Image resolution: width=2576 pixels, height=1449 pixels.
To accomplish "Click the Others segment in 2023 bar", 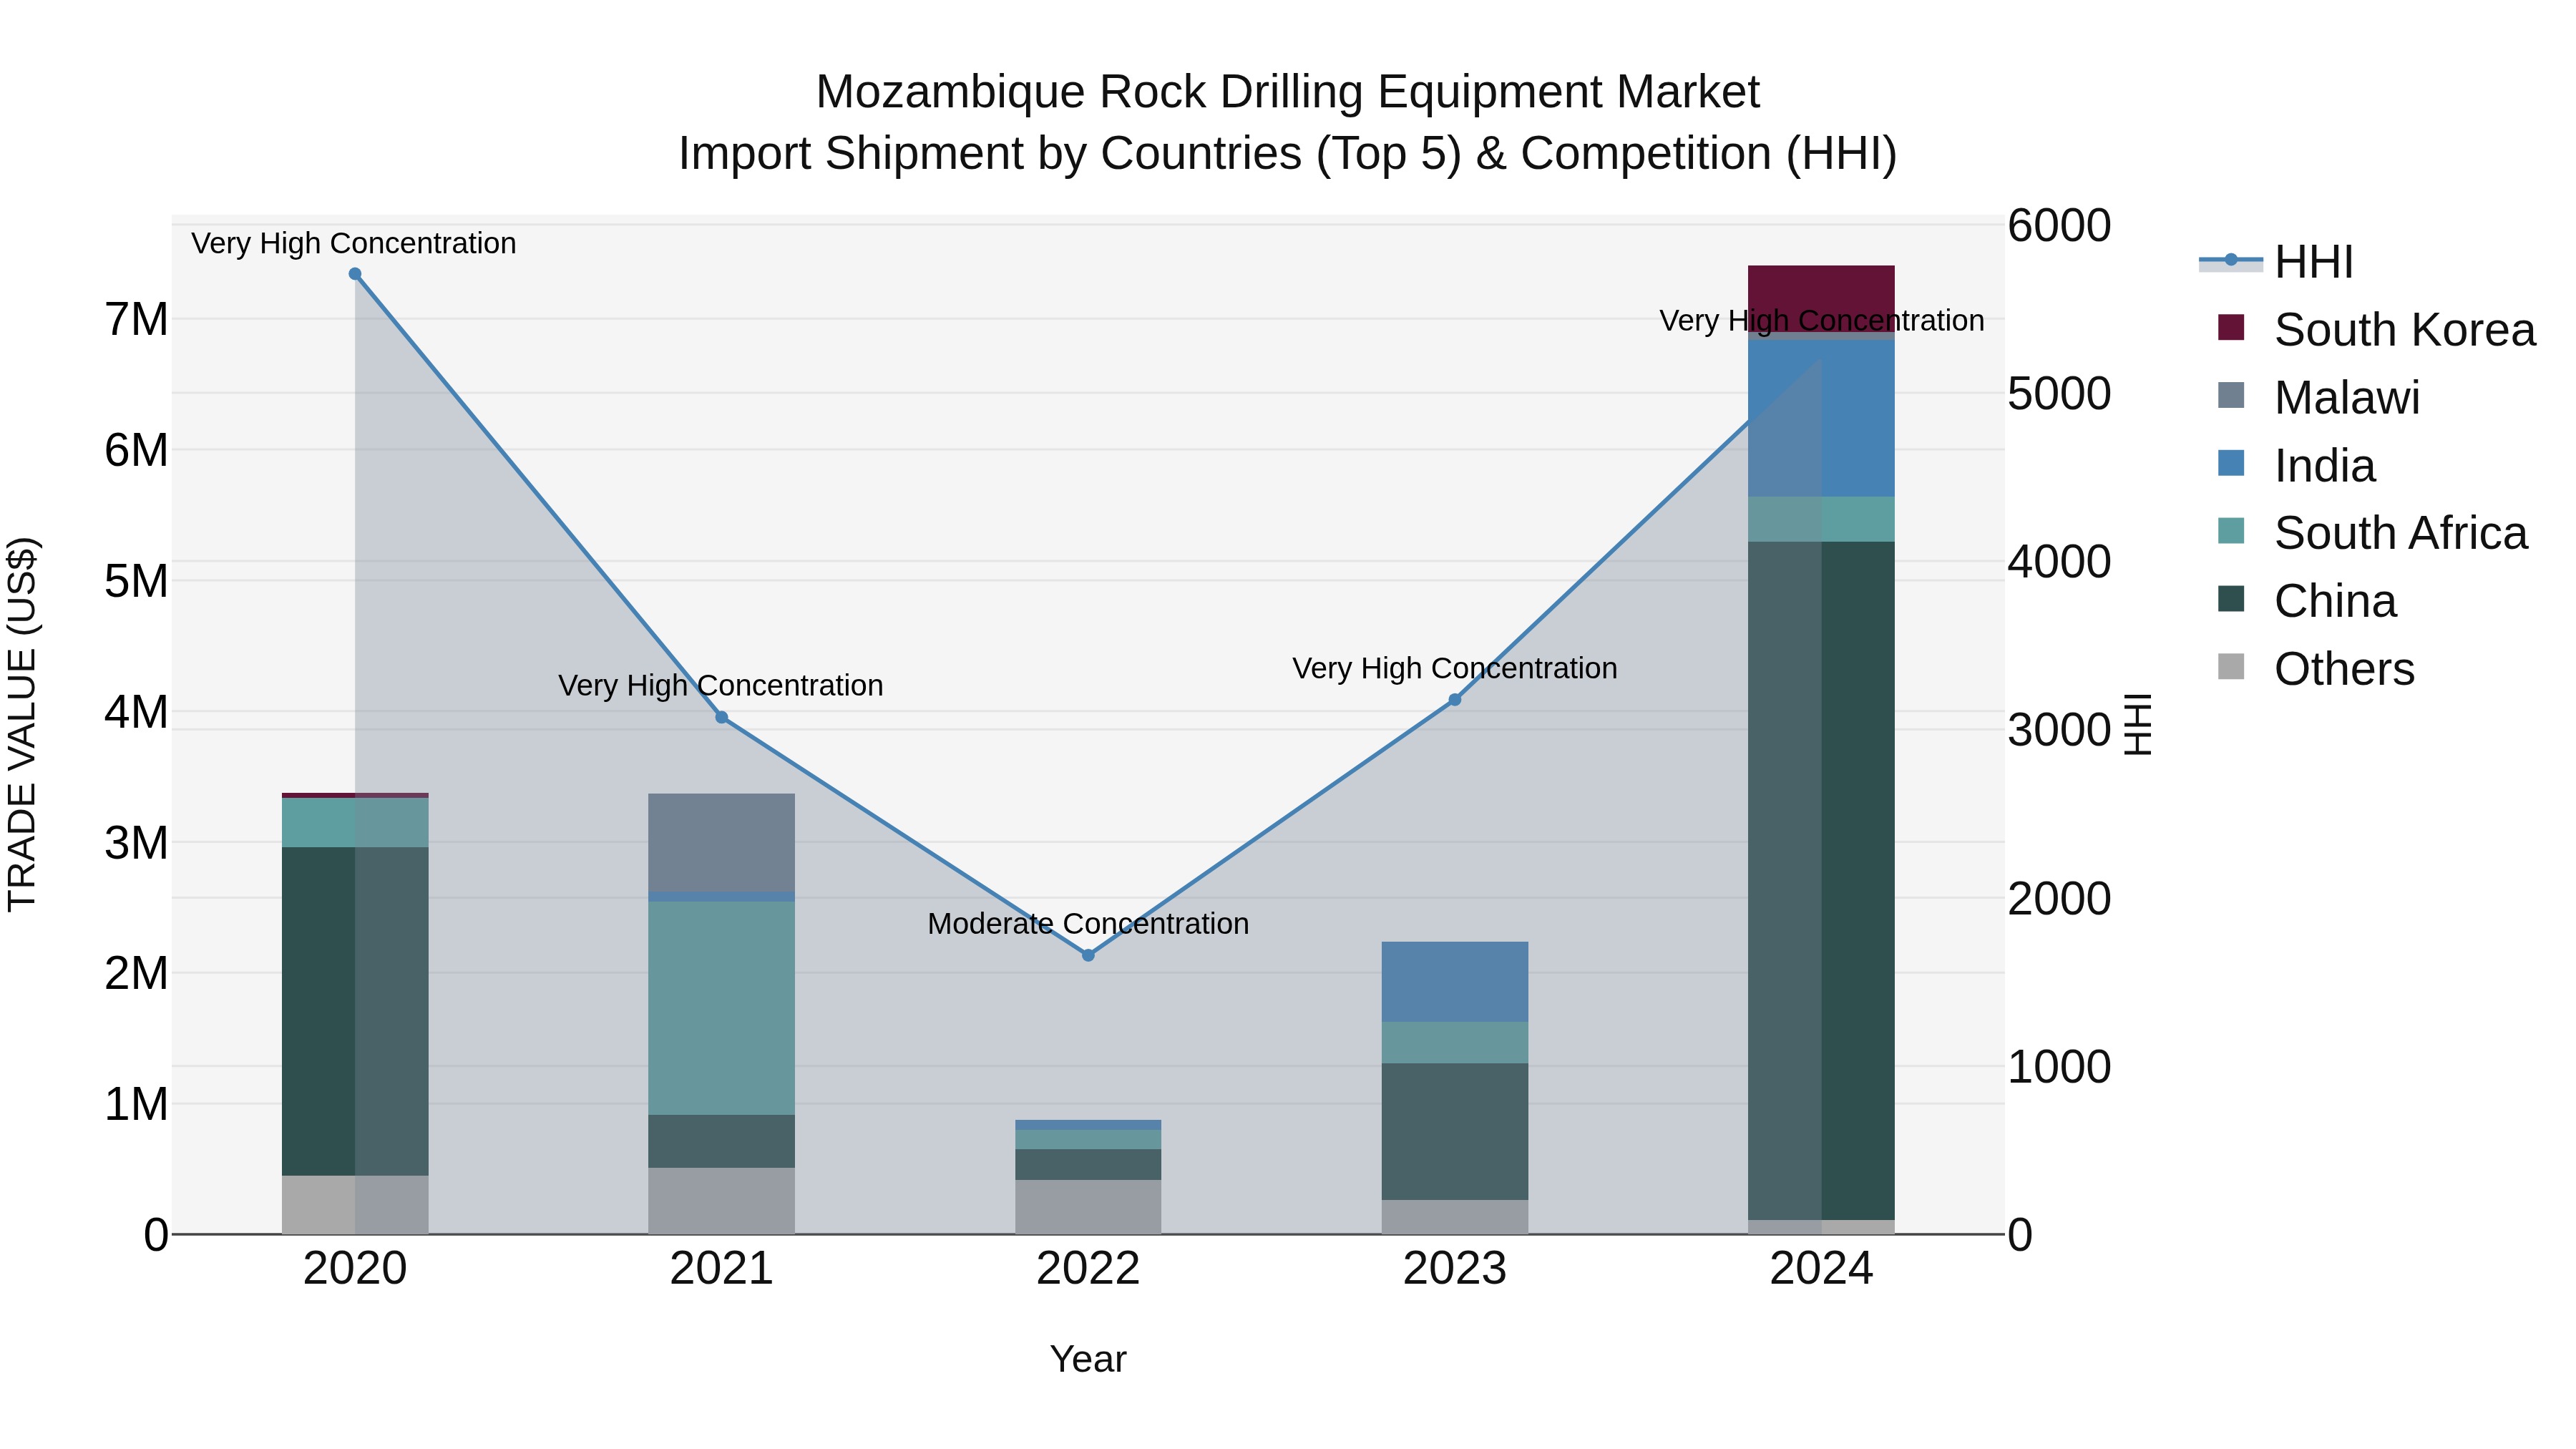I will 1455,1217.
